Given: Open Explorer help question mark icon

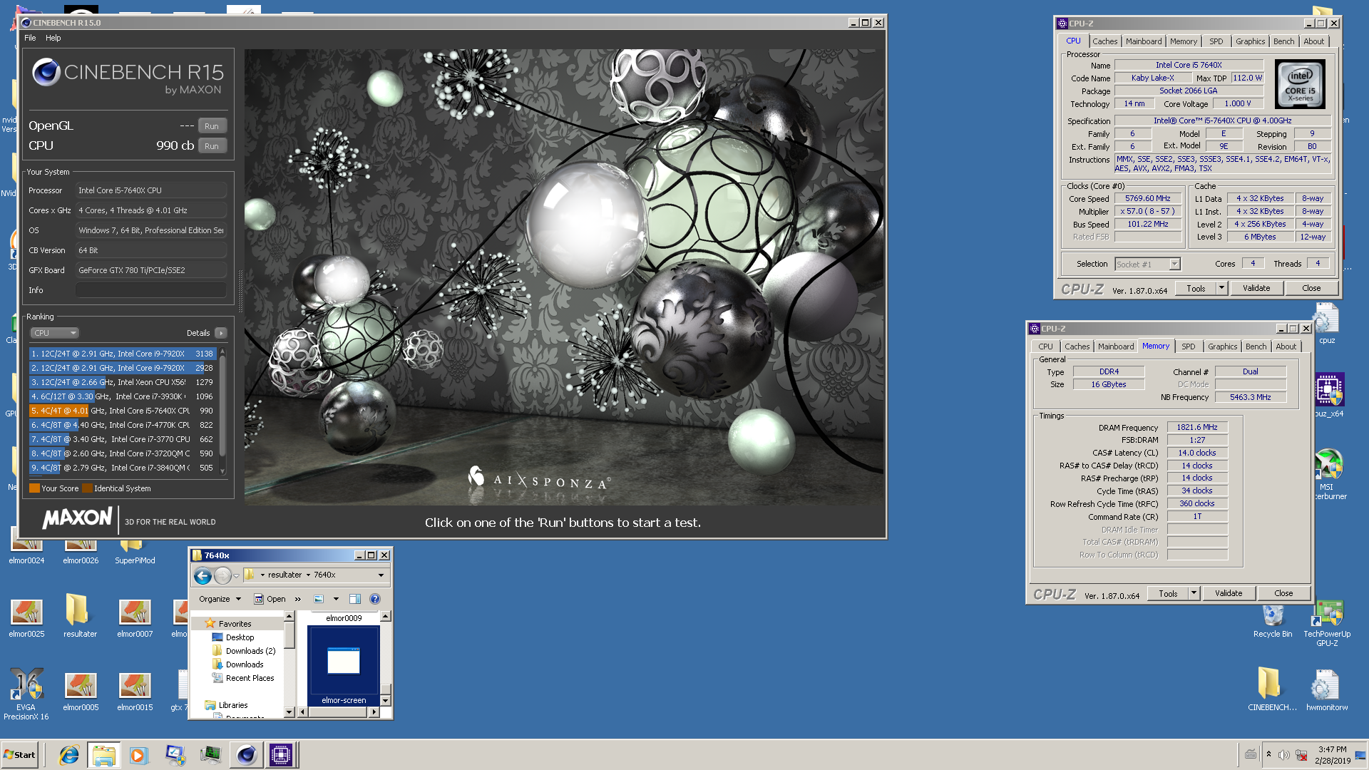Looking at the screenshot, I should (375, 599).
